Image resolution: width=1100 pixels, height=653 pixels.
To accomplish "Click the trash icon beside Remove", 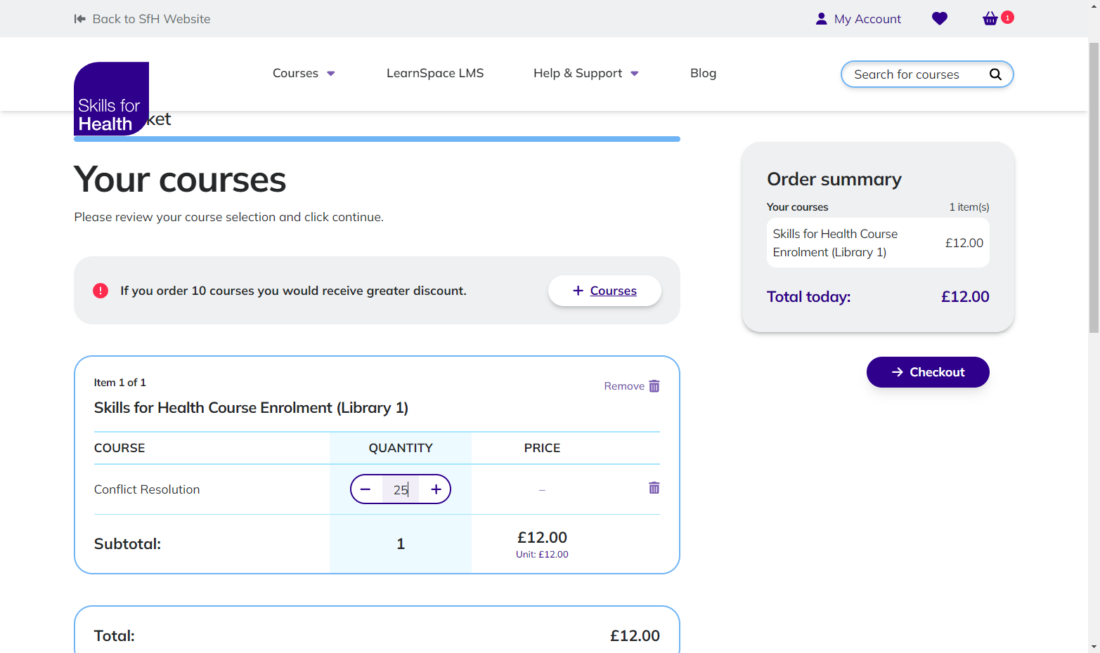I will click(x=654, y=386).
